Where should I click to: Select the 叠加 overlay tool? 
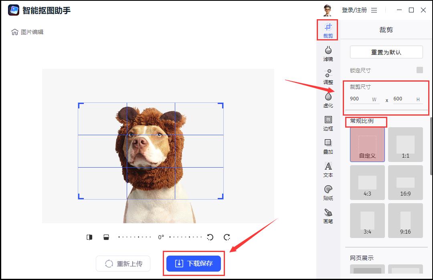click(328, 146)
